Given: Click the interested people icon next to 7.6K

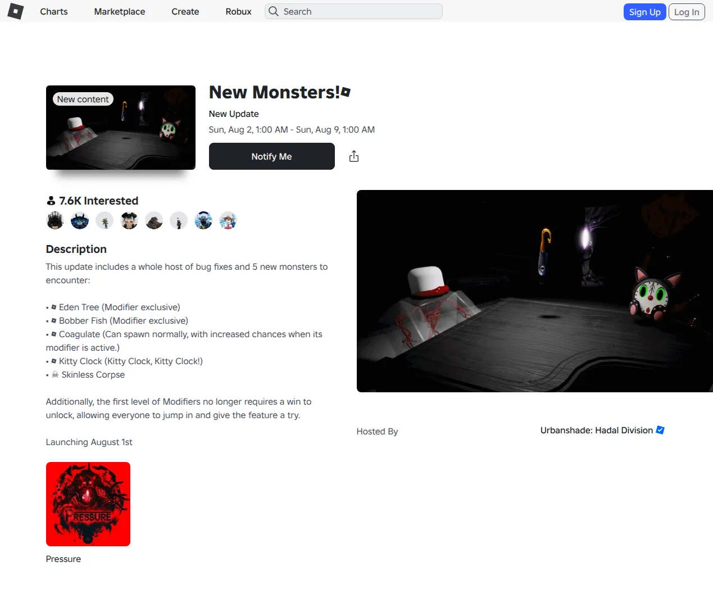Looking at the screenshot, I should [x=51, y=201].
